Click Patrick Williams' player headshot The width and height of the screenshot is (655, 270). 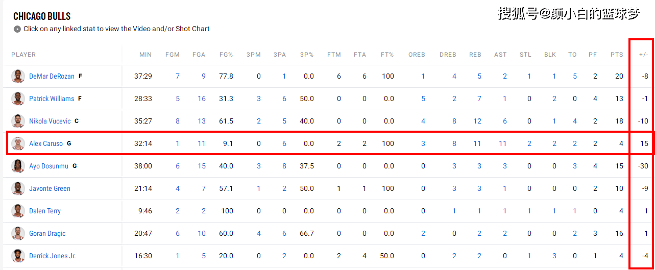coord(18,99)
